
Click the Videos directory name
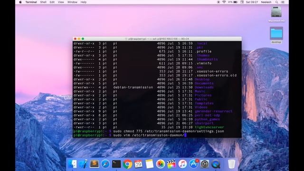201,107
